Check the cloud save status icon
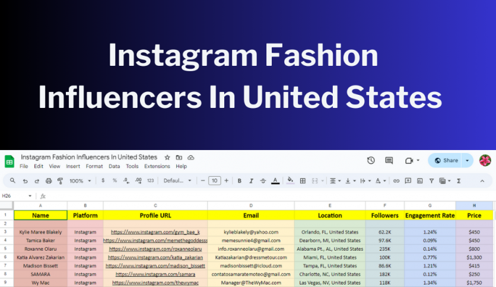 click(x=190, y=157)
